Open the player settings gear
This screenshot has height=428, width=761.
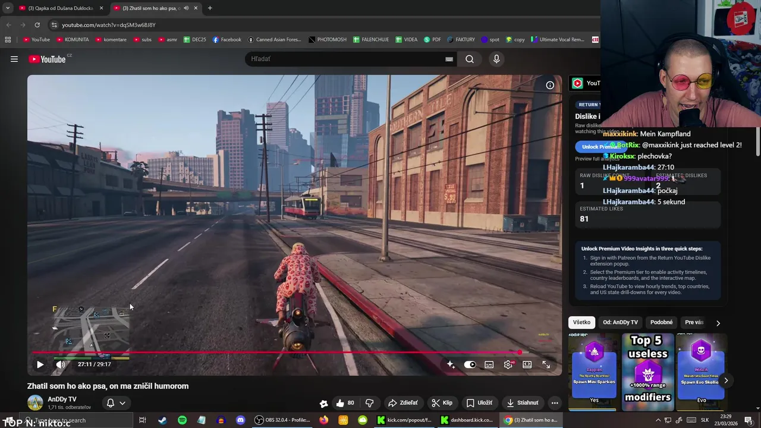click(x=508, y=364)
